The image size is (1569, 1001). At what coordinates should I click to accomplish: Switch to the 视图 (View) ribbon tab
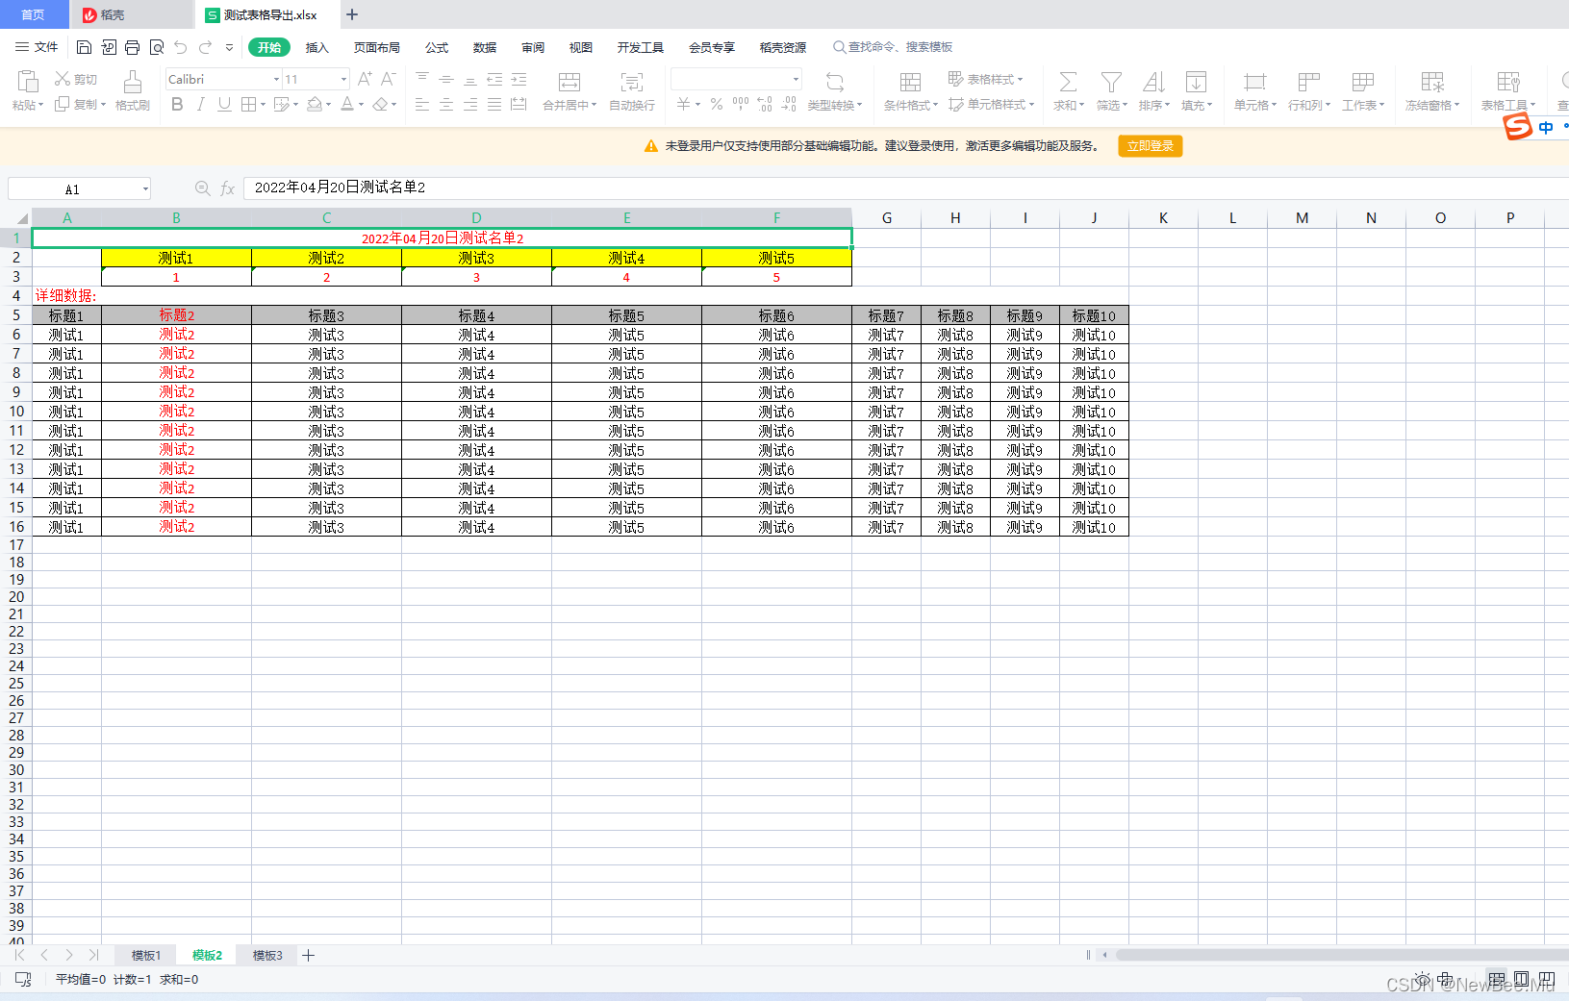(x=580, y=47)
